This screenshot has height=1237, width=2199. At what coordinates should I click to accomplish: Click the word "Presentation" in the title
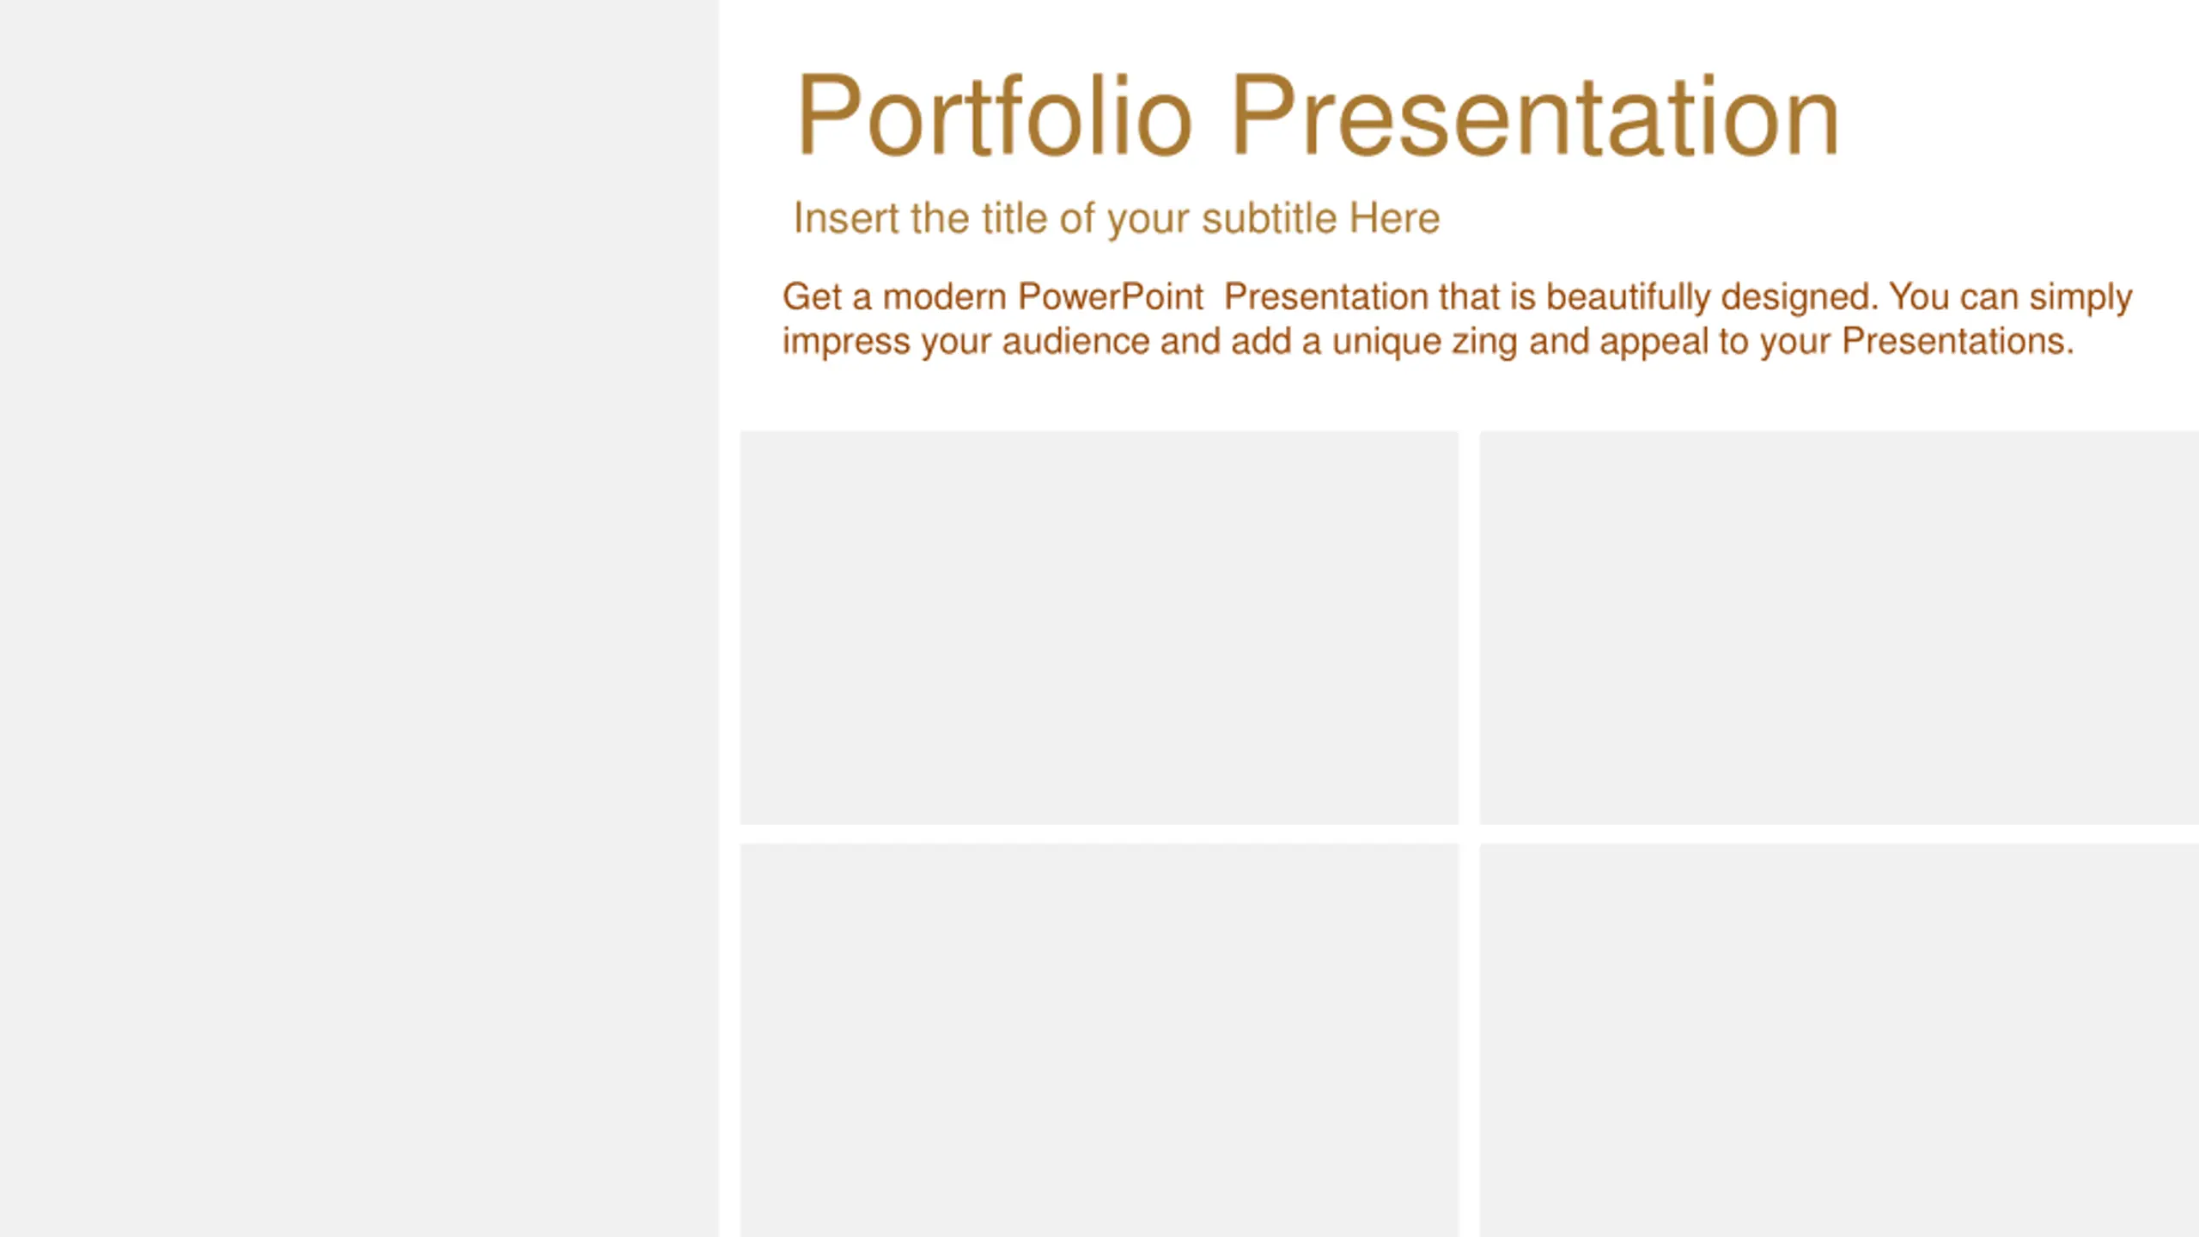pyautogui.click(x=1534, y=116)
